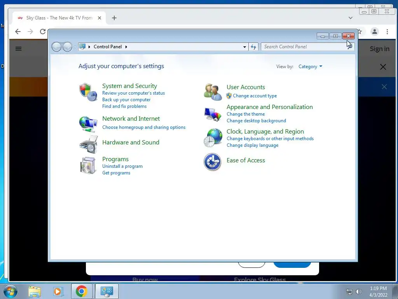This screenshot has width=398, height=299.
Task: Click the Control Panel breadcrumb
Action: click(x=108, y=47)
